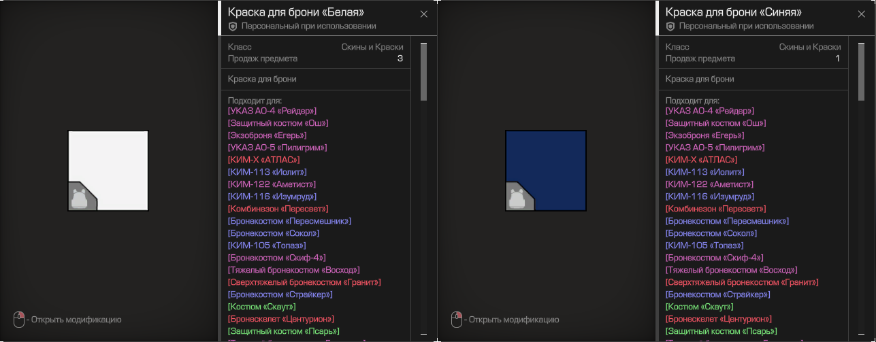Select [Комбинезон «Пересвет»] in «Белая» list
This screenshot has height=342, width=876.
[278, 209]
